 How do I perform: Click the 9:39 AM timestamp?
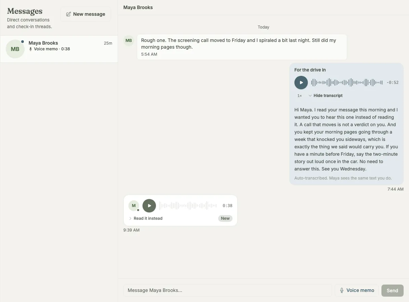131,230
